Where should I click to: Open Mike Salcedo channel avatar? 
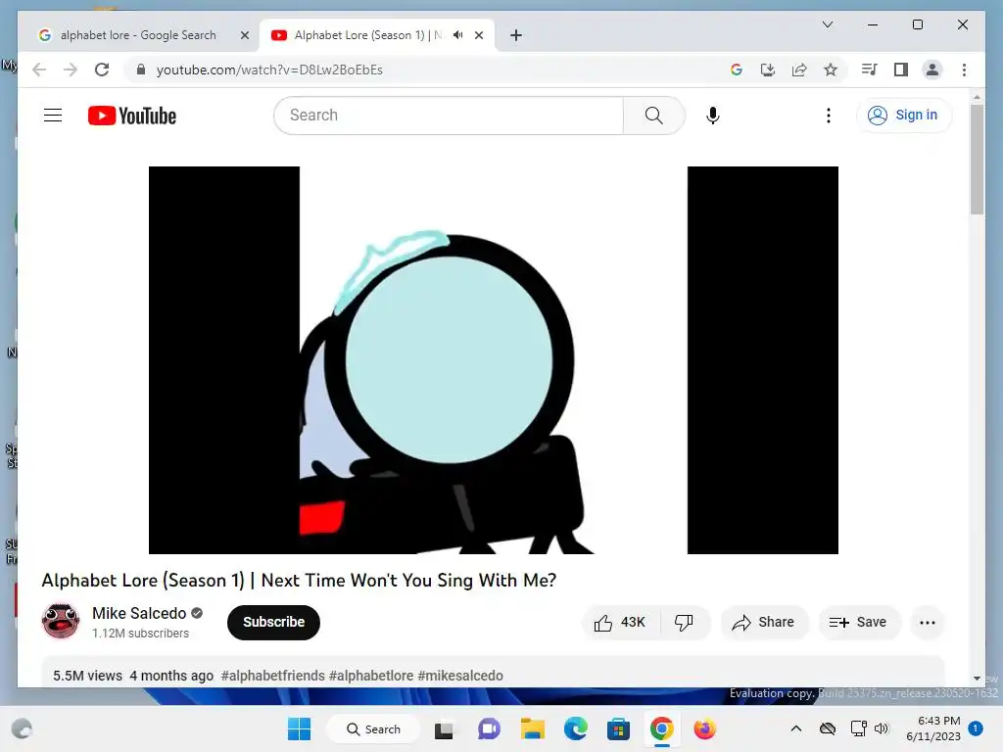[x=60, y=620]
